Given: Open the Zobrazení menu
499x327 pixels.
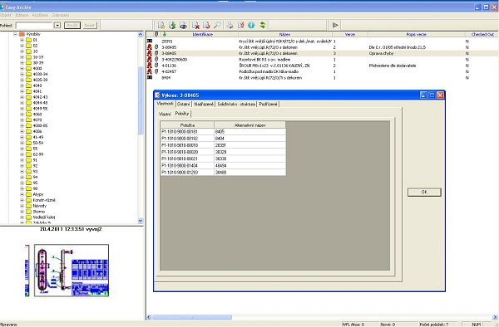Looking at the screenshot, I should (61, 15).
